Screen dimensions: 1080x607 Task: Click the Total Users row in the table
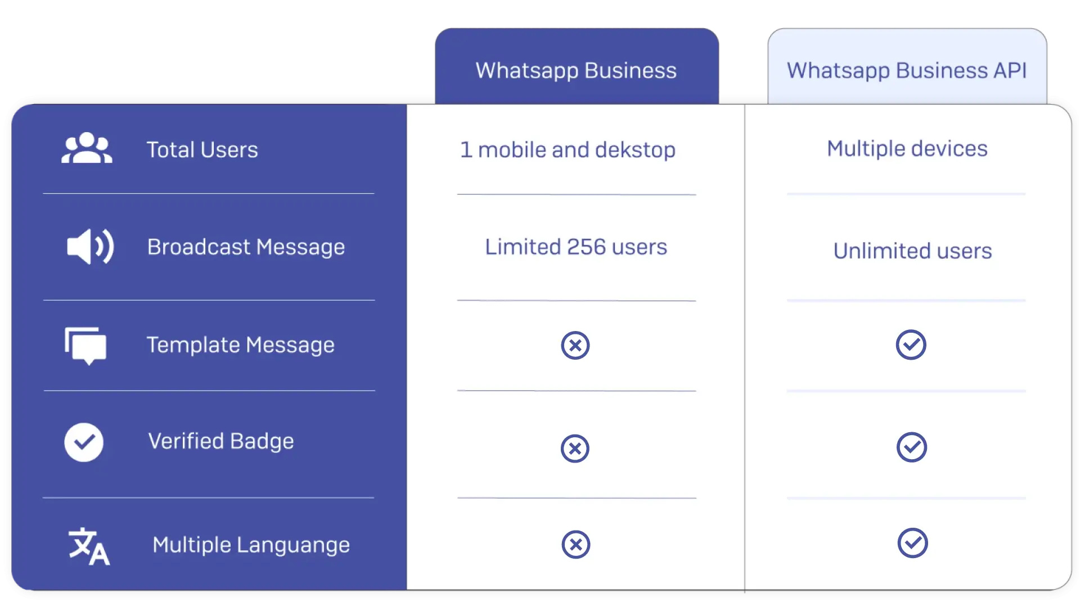tap(540, 148)
